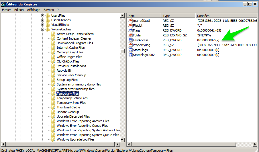
Task: Click string value icon of FileList
Action: click(130, 25)
